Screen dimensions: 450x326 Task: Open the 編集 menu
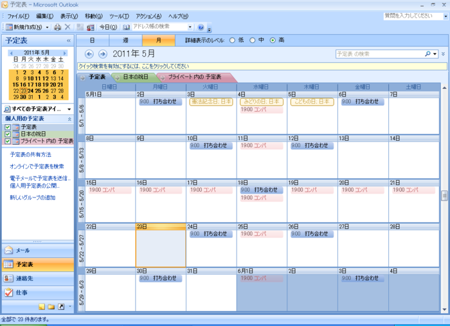point(44,16)
